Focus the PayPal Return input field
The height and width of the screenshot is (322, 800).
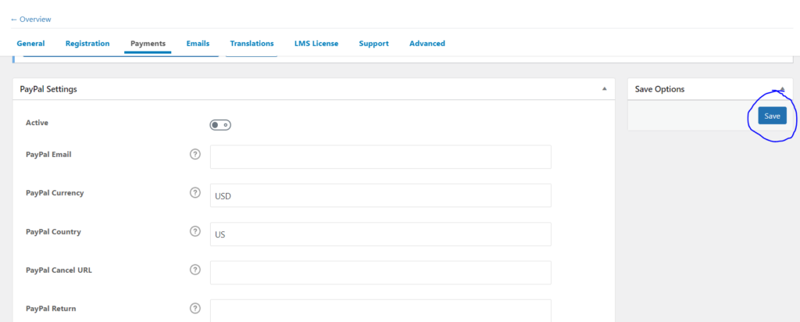380,311
